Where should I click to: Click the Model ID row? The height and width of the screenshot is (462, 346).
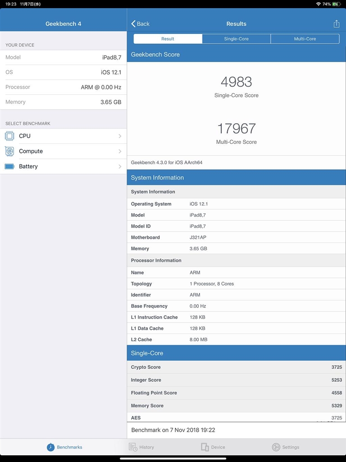click(x=236, y=226)
